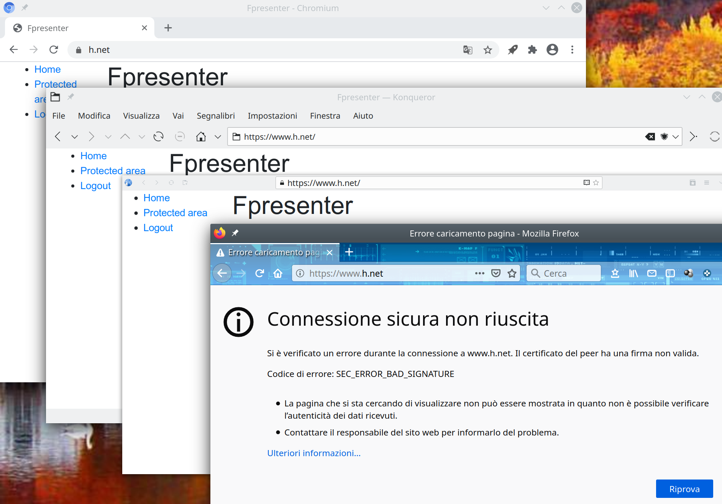This screenshot has height=504, width=722.
Task: Go back in Firefox toolbar
Action: 222,273
